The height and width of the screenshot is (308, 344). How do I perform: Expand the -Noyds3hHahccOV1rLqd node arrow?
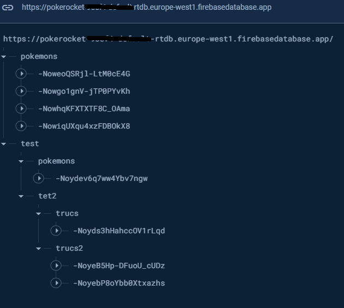(56, 231)
